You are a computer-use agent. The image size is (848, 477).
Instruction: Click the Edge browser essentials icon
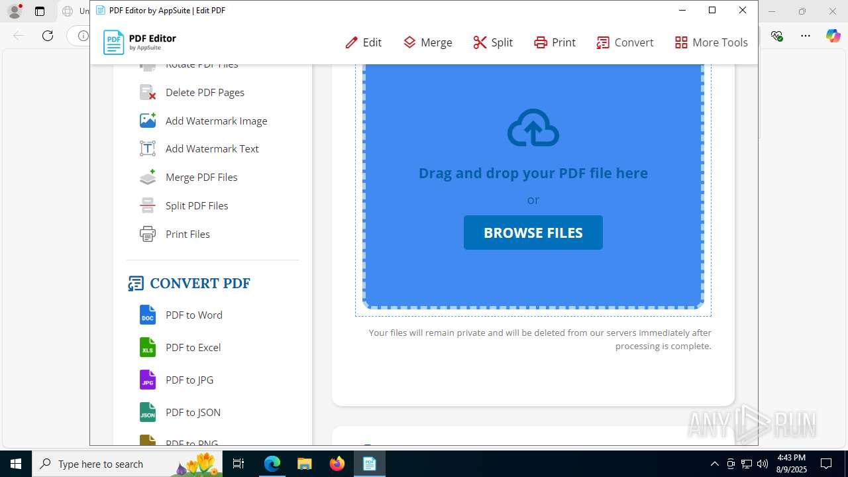tap(777, 36)
